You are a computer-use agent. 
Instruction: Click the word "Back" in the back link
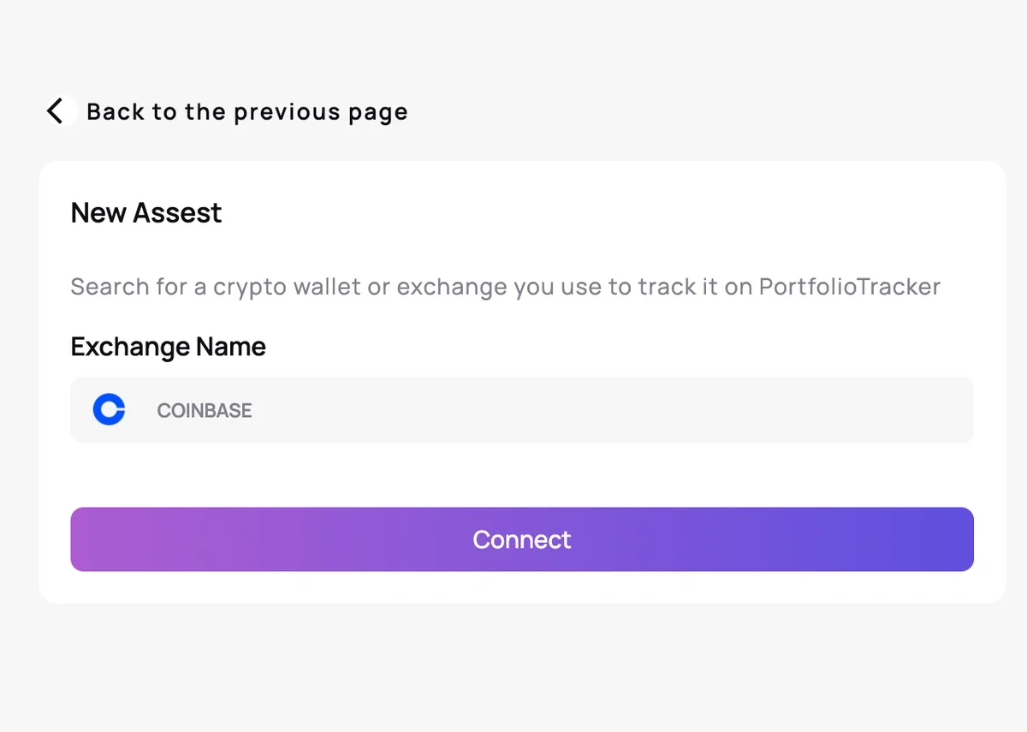[x=116, y=112]
